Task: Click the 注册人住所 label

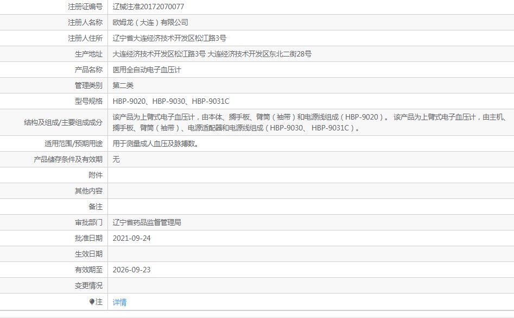Action: [85, 38]
